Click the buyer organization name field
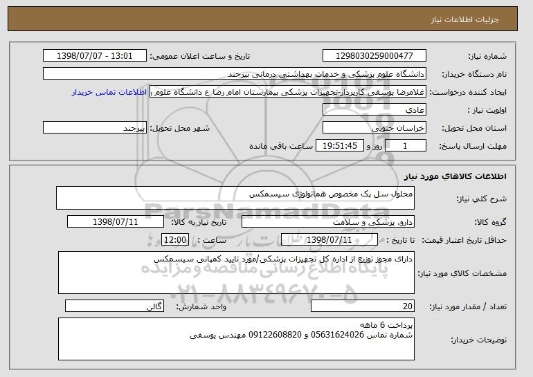Screen dimensions: 533x377 (235, 74)
